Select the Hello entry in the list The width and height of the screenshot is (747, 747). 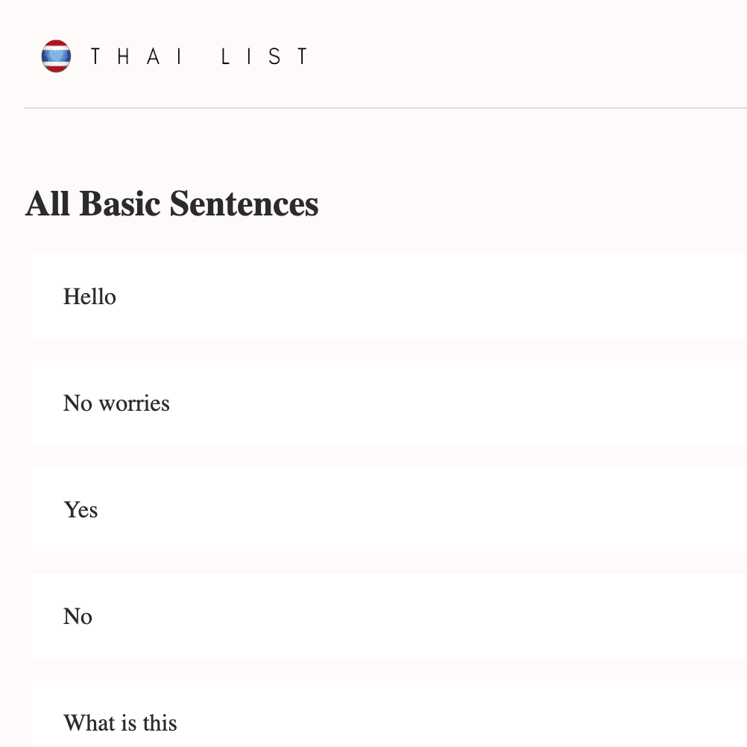tap(89, 297)
